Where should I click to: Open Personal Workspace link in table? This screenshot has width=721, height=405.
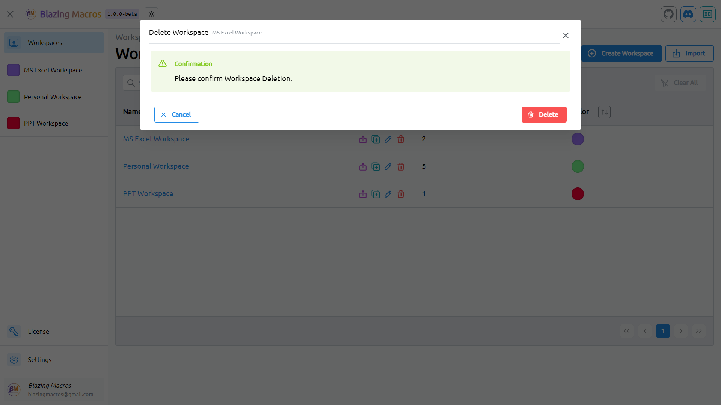click(156, 166)
